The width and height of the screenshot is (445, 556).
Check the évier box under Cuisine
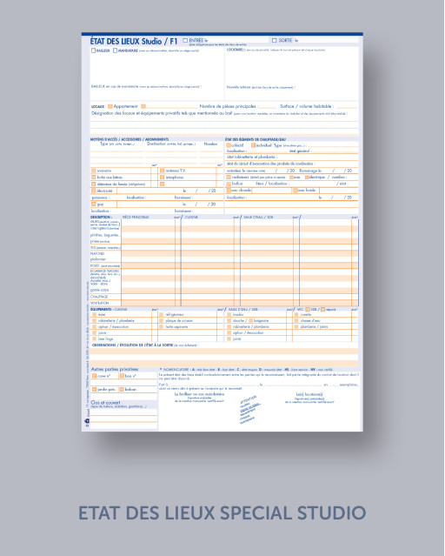point(94,314)
